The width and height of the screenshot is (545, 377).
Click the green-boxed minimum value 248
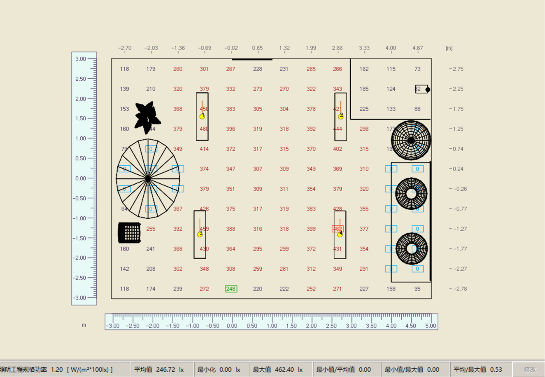point(231,289)
